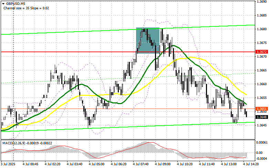This screenshot has width=269, height=168.
Task: Click the 1.3645 price scale label
Action: click(262, 125)
